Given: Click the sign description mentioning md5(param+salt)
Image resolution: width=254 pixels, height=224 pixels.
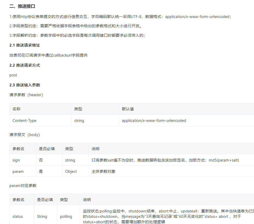Looking at the screenshot, I should (x=171, y=160).
